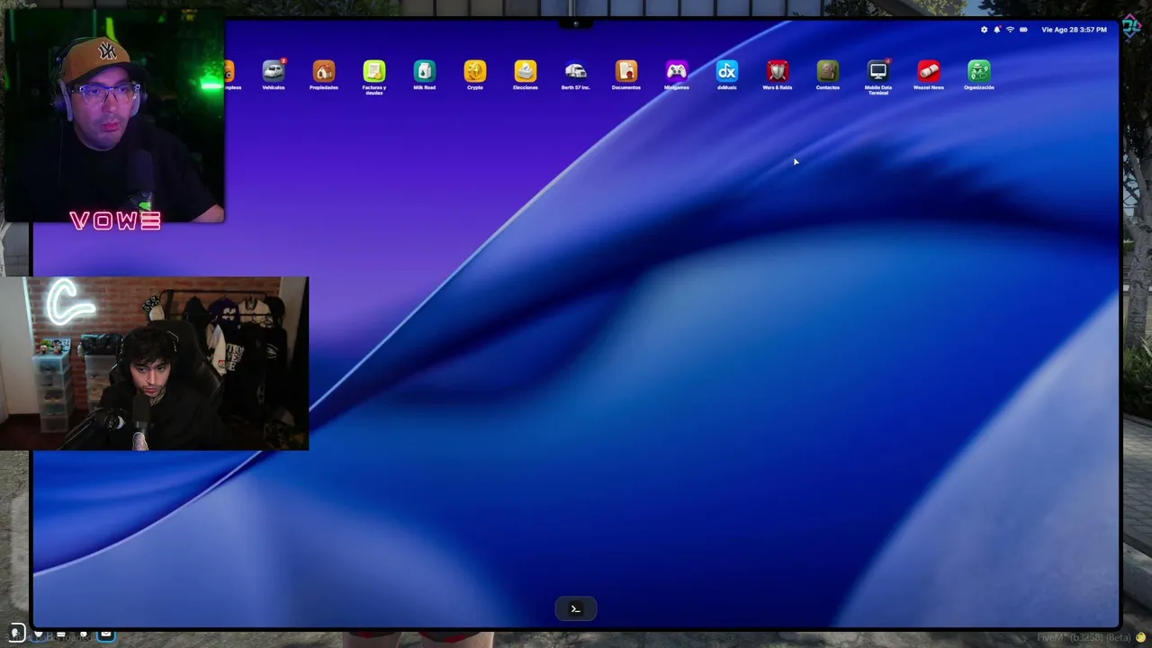Click the battery indicator icon
The image size is (1152, 648).
[x=1023, y=30]
